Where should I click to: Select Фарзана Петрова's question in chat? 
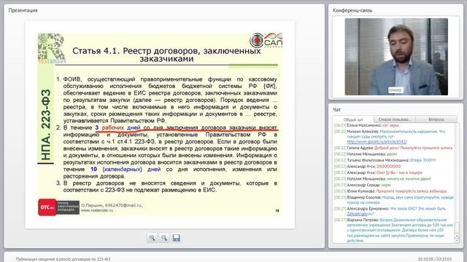point(394,231)
